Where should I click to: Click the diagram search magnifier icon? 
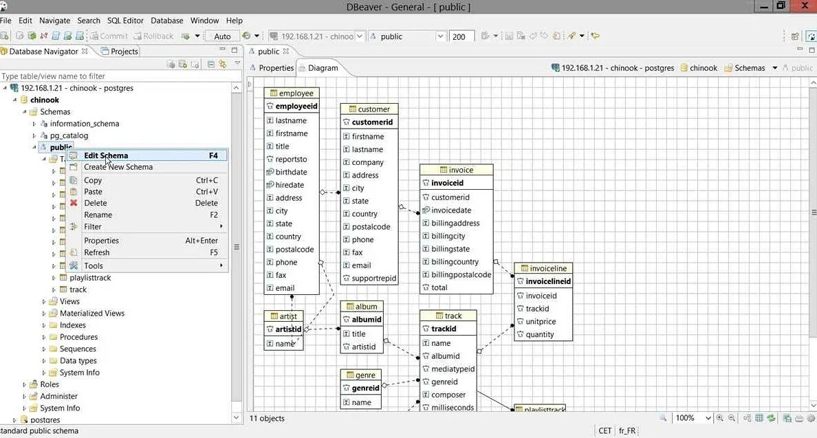point(663,417)
